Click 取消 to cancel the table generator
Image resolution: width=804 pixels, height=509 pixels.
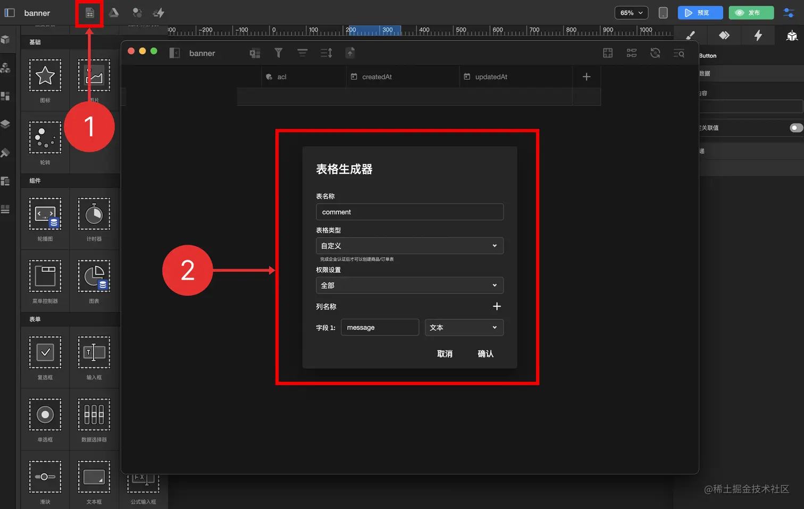[445, 354]
